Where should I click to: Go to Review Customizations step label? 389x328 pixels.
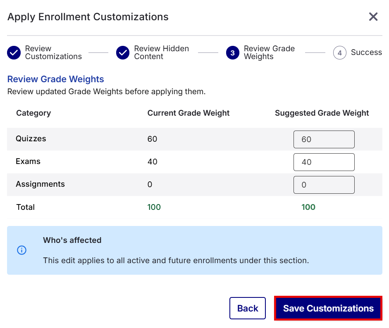pos(53,52)
